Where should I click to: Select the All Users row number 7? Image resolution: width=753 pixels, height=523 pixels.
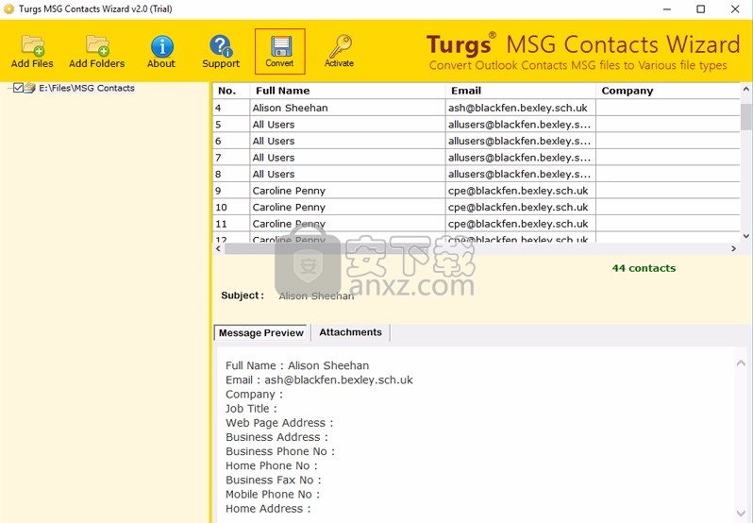[477, 158]
